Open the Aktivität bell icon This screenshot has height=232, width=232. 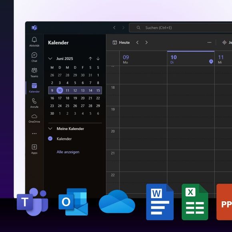(x=34, y=40)
